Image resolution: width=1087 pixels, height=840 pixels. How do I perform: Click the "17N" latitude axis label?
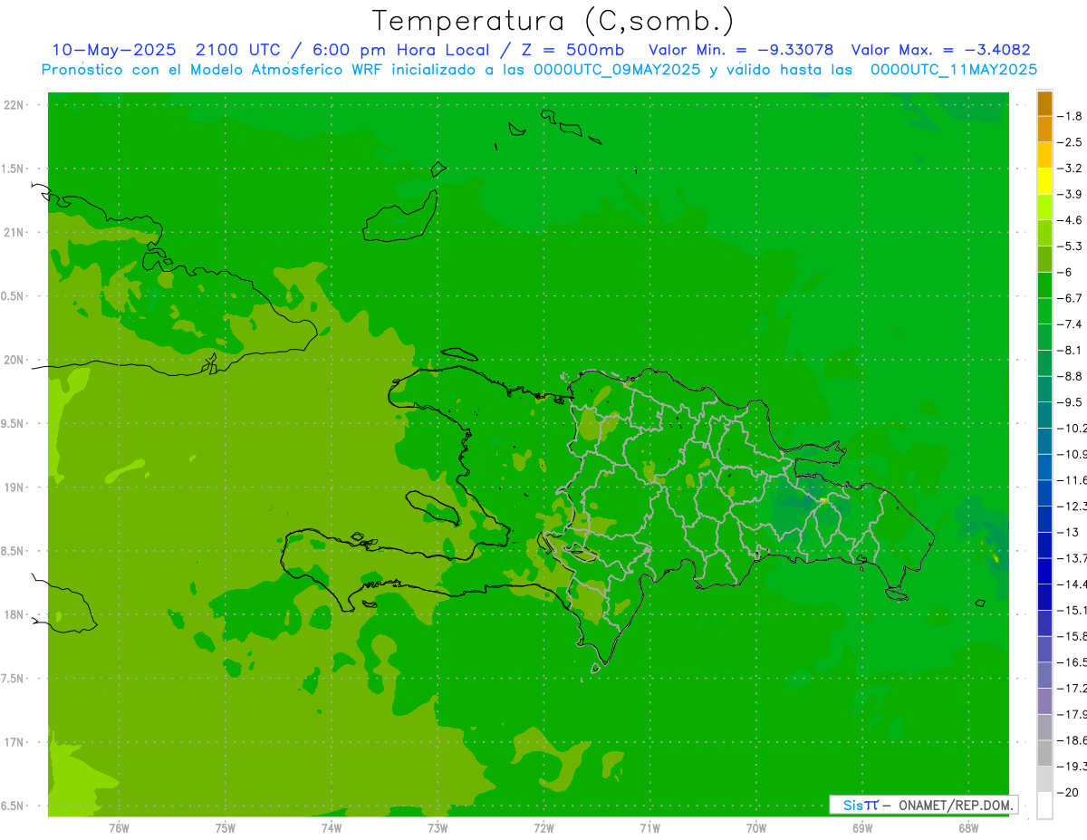(14, 742)
